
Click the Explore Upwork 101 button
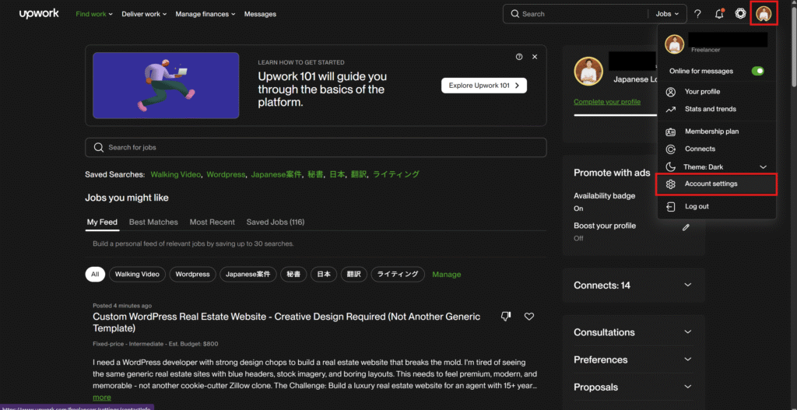(x=483, y=85)
